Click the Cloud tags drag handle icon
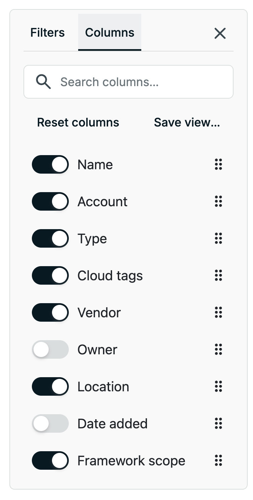 click(218, 276)
